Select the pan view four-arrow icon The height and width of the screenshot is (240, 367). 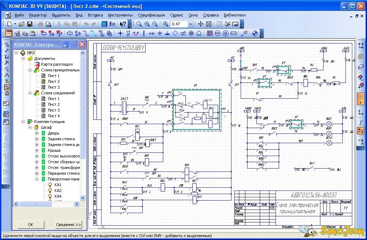pos(200,24)
